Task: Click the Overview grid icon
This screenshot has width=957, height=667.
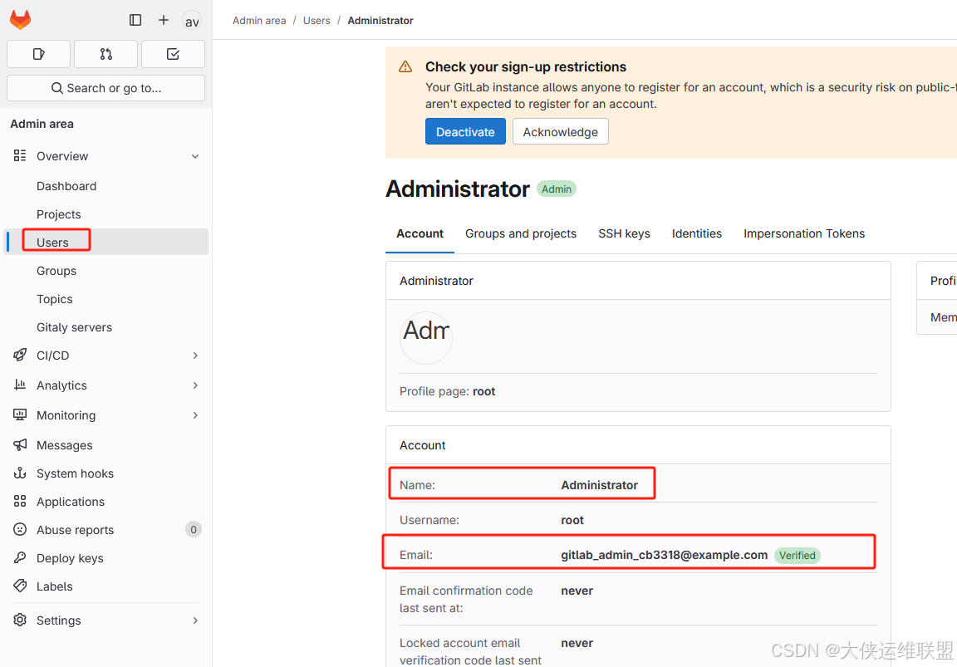Action: tap(20, 155)
